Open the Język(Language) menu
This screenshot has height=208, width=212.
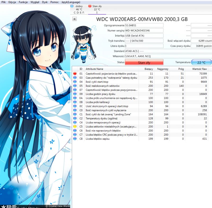(x=71, y=2)
